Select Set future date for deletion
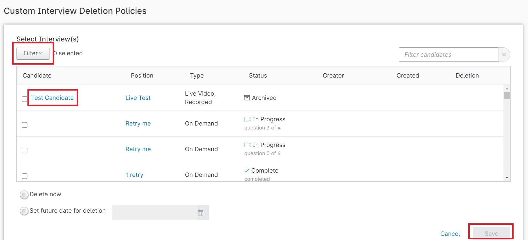The height and width of the screenshot is (240, 528). click(24, 211)
